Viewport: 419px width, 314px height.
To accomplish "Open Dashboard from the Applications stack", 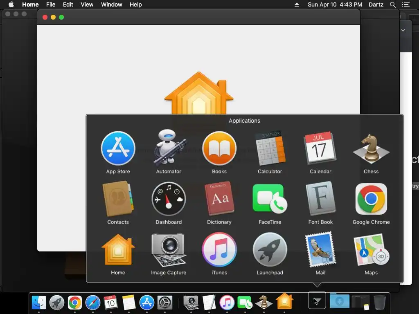I will click(169, 199).
